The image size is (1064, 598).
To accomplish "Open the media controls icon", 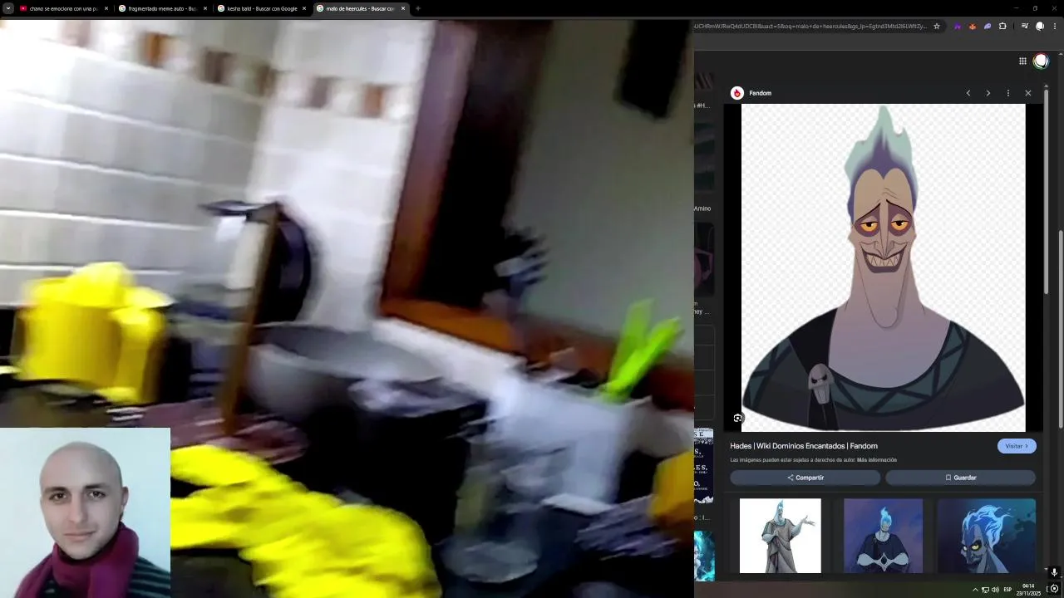I will (x=1025, y=26).
